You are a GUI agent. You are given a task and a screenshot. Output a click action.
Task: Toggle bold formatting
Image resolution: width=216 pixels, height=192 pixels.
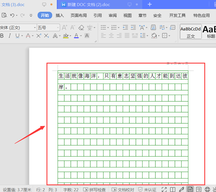2,36
